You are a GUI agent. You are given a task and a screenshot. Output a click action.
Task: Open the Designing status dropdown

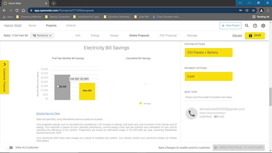42,36
